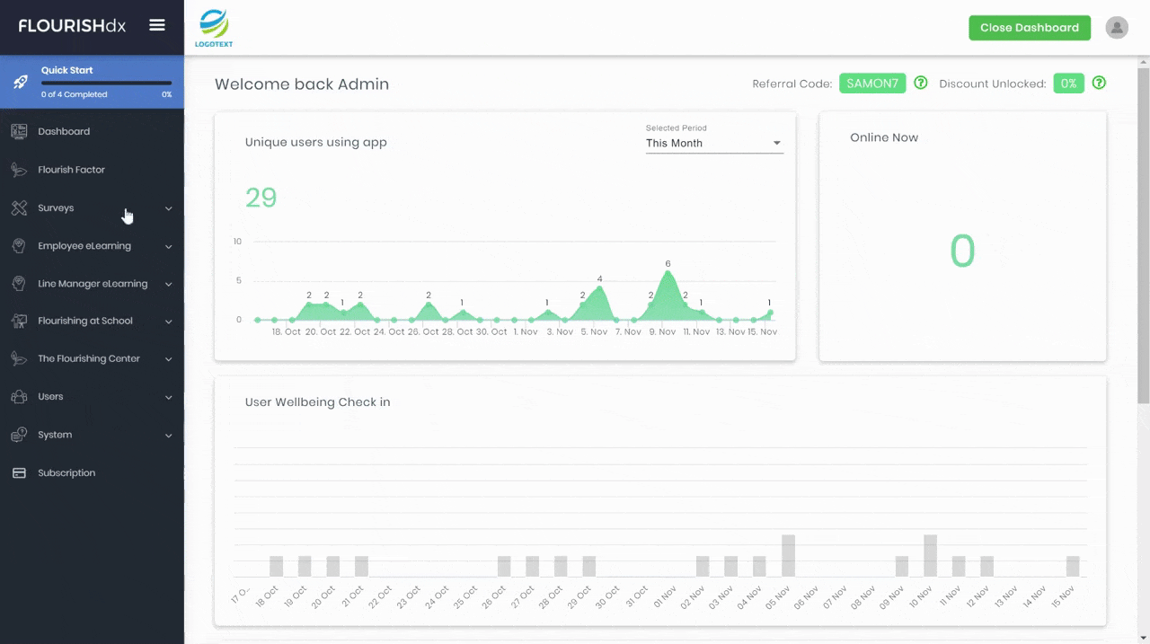
Task: Open the Quick Start rocket icon
Action: (20, 81)
